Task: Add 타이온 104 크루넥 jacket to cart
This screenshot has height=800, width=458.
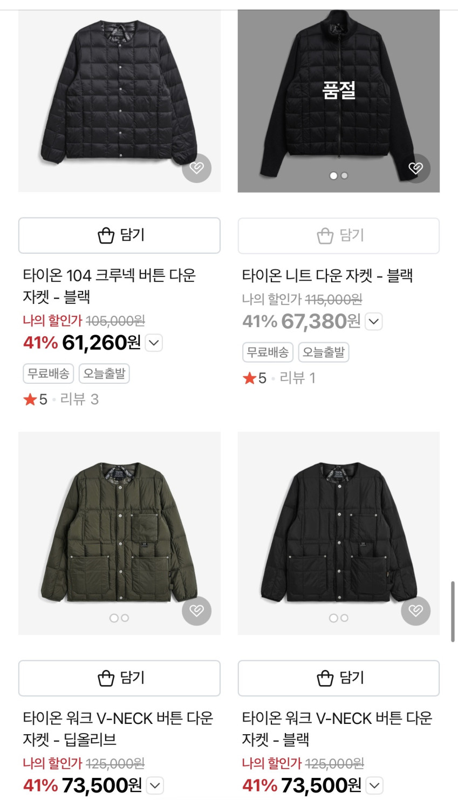Action: tap(119, 235)
